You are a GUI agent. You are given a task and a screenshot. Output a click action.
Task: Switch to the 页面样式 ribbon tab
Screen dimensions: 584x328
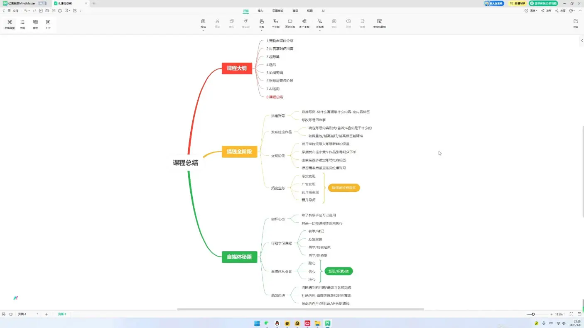(277, 11)
